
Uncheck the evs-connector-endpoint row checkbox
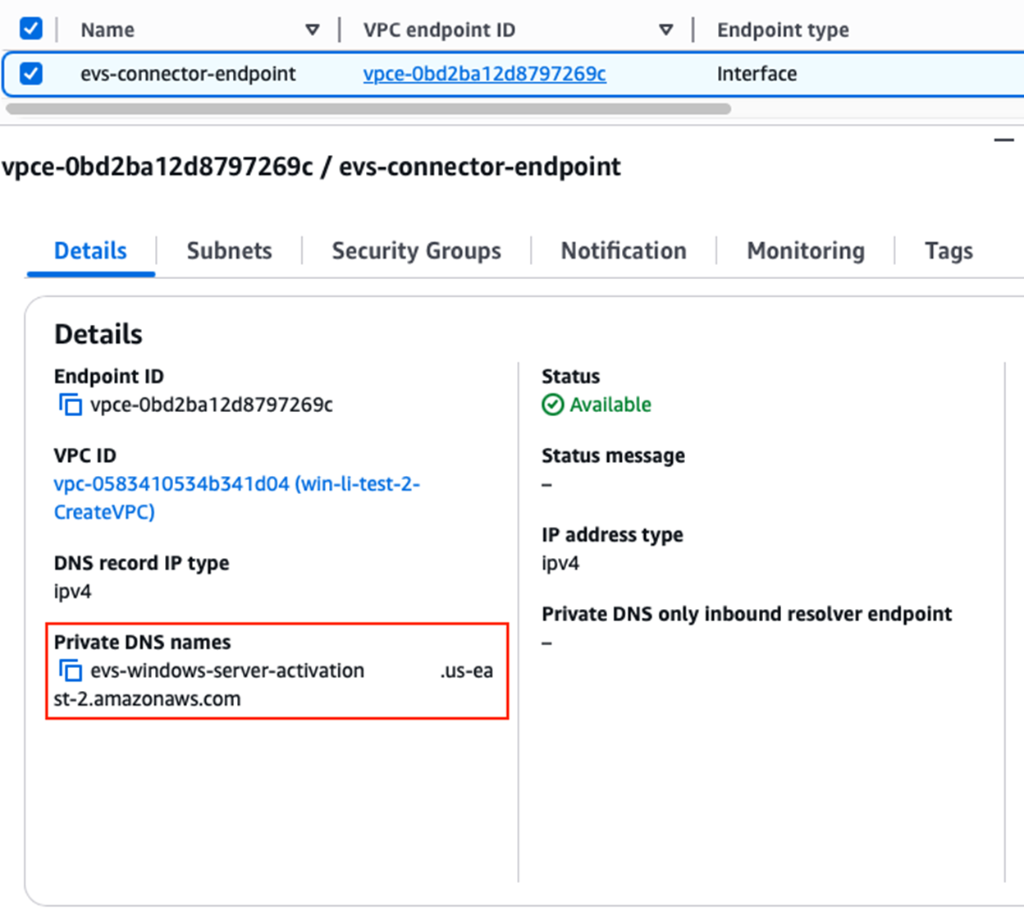[x=31, y=74]
